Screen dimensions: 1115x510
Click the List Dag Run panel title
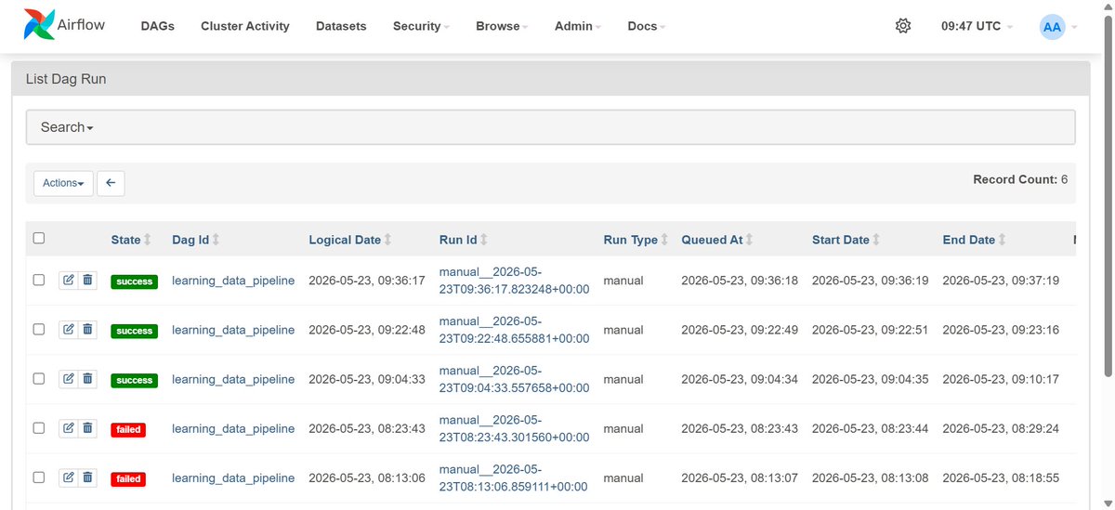[66, 79]
